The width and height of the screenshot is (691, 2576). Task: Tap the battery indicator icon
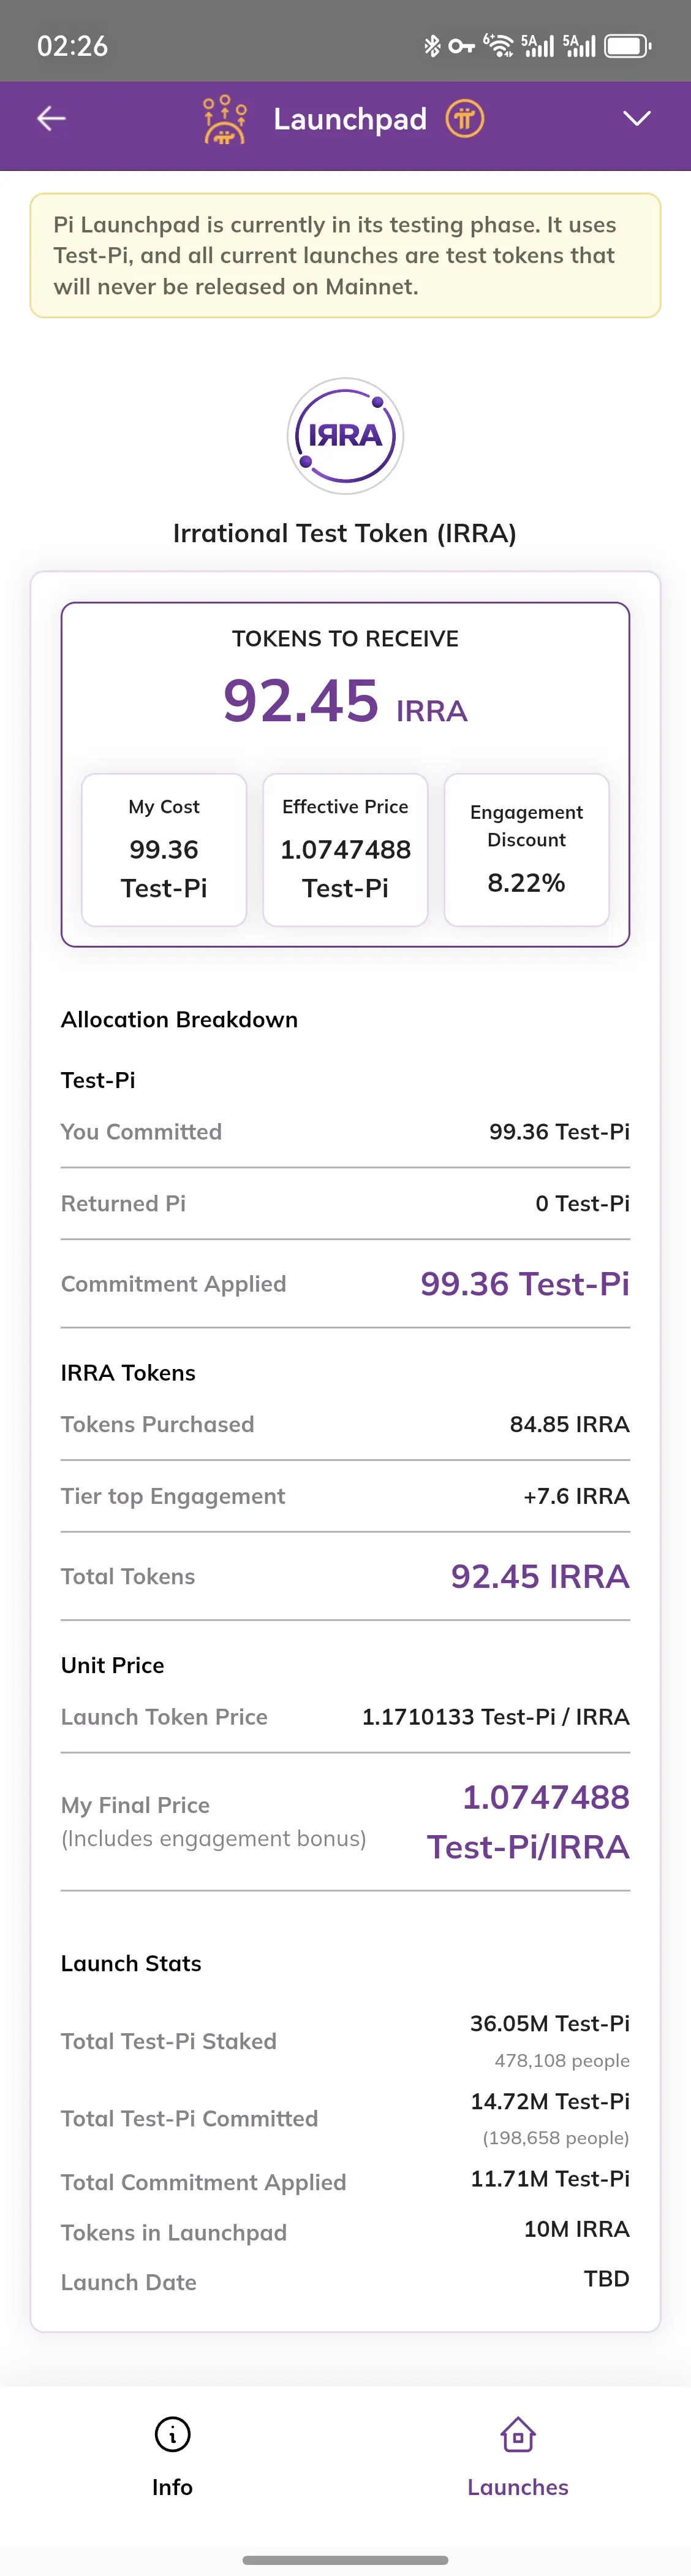tap(627, 46)
